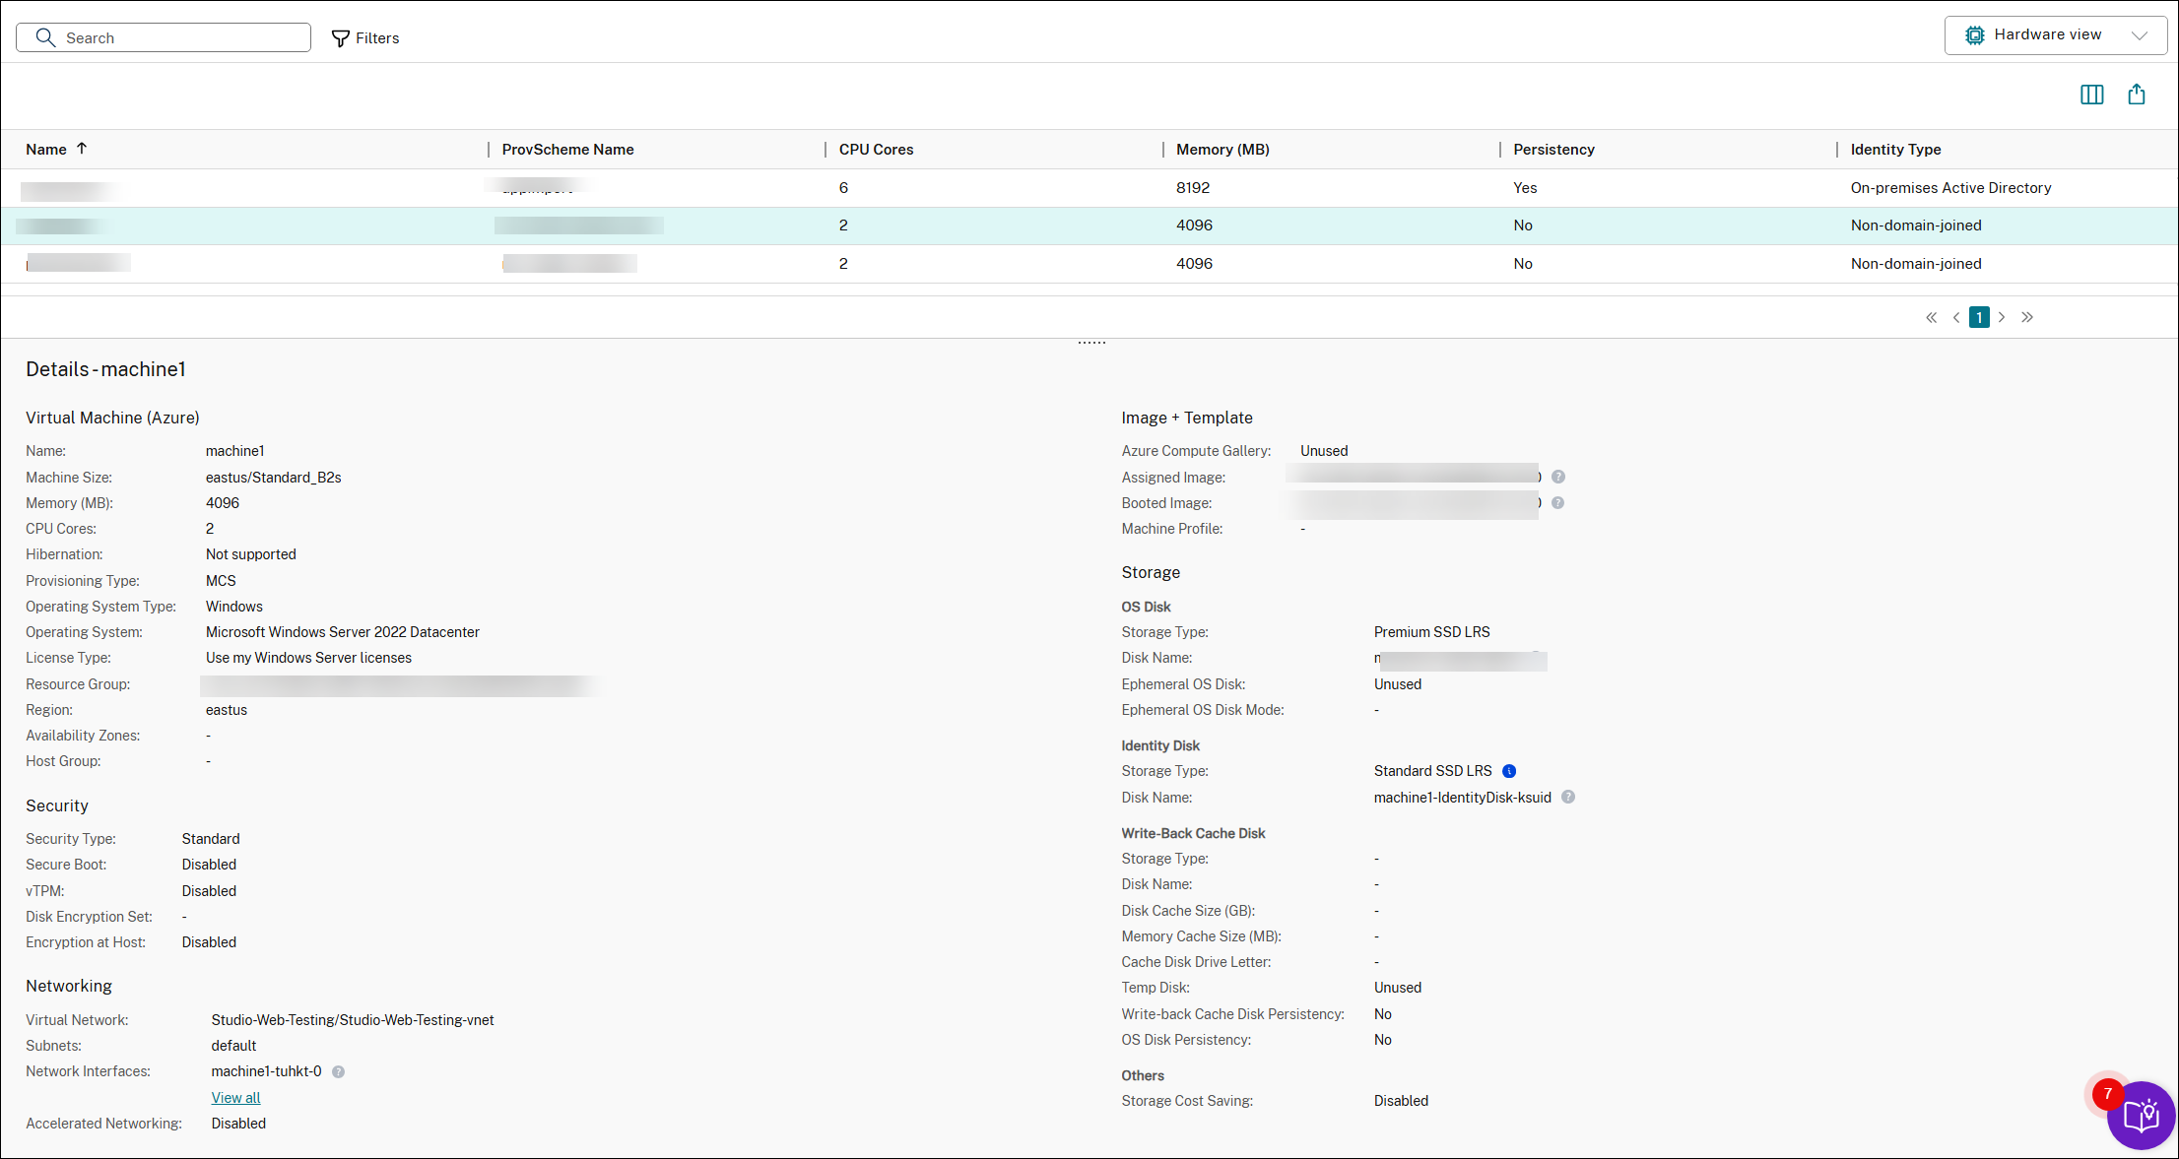The image size is (2179, 1159).
Task: Click help icon next to machine1-IdentityDisk-ksuid
Action: point(1567,798)
